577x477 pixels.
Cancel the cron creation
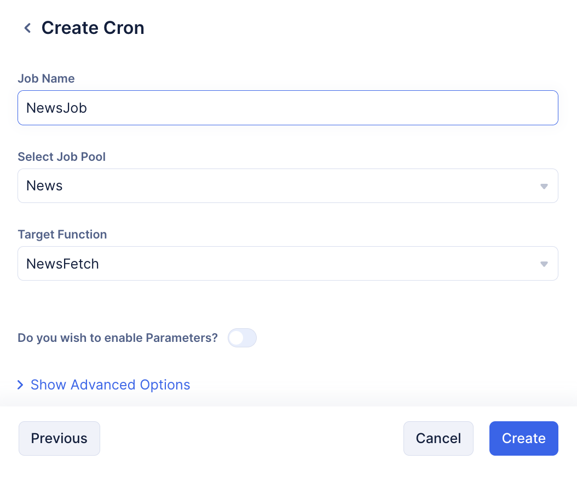(438, 438)
